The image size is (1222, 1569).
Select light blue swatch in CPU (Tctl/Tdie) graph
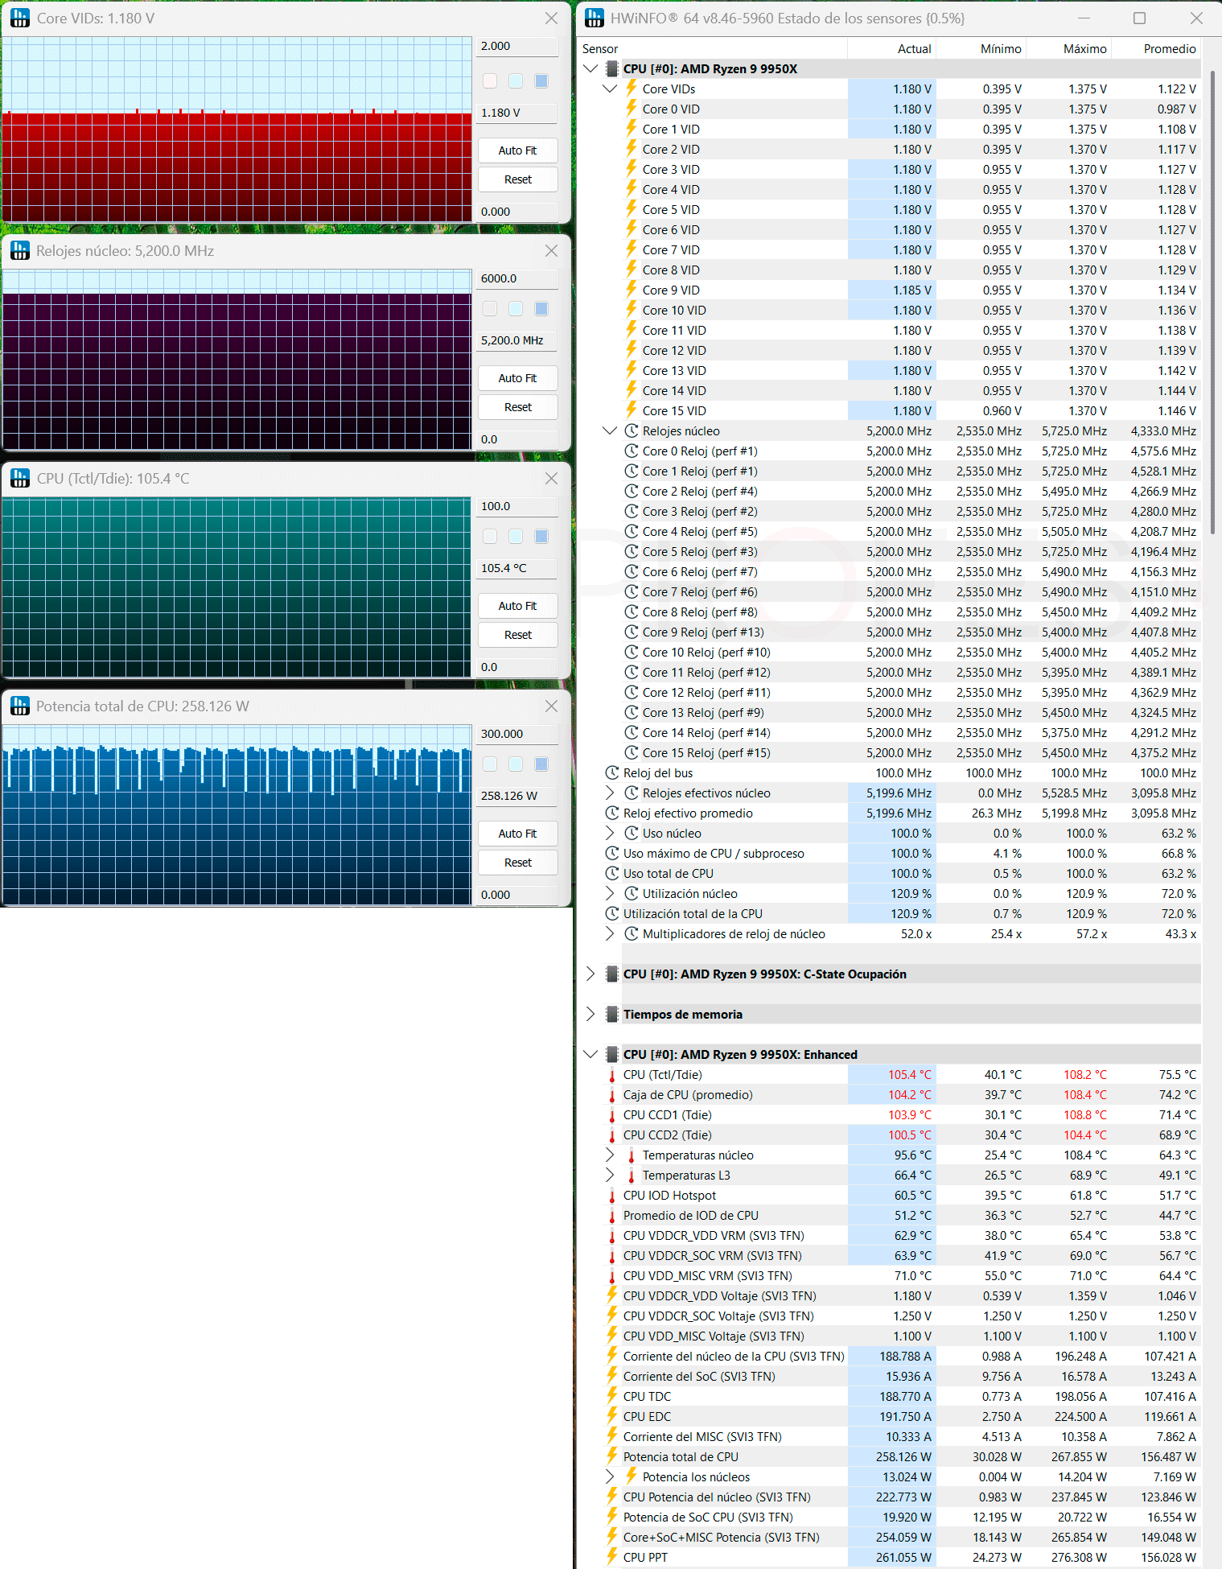pyautogui.click(x=516, y=537)
